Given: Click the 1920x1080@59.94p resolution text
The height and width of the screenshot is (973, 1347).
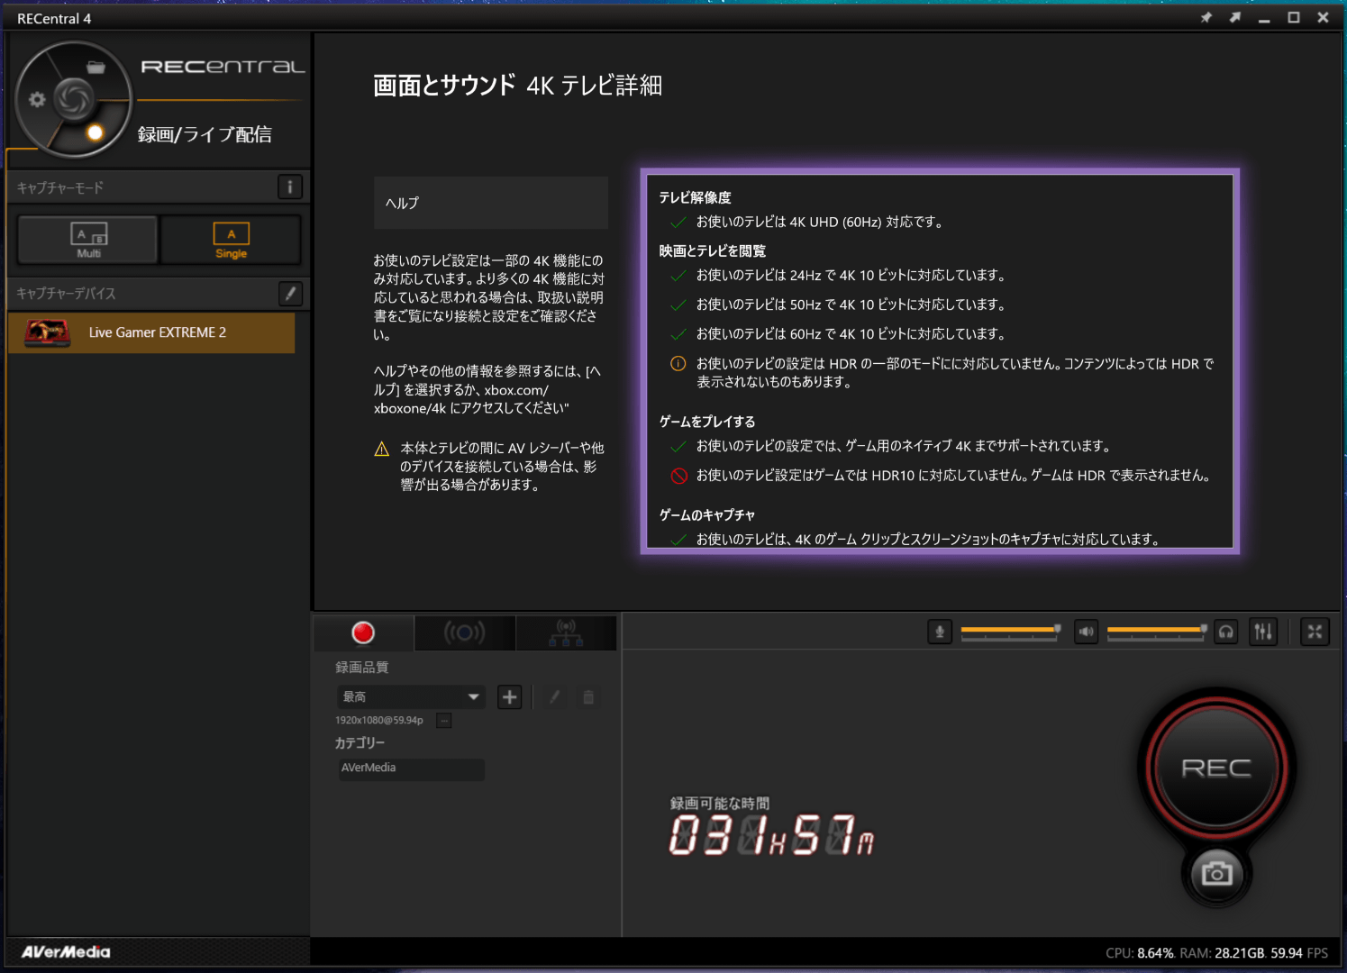Looking at the screenshot, I should tap(379, 720).
